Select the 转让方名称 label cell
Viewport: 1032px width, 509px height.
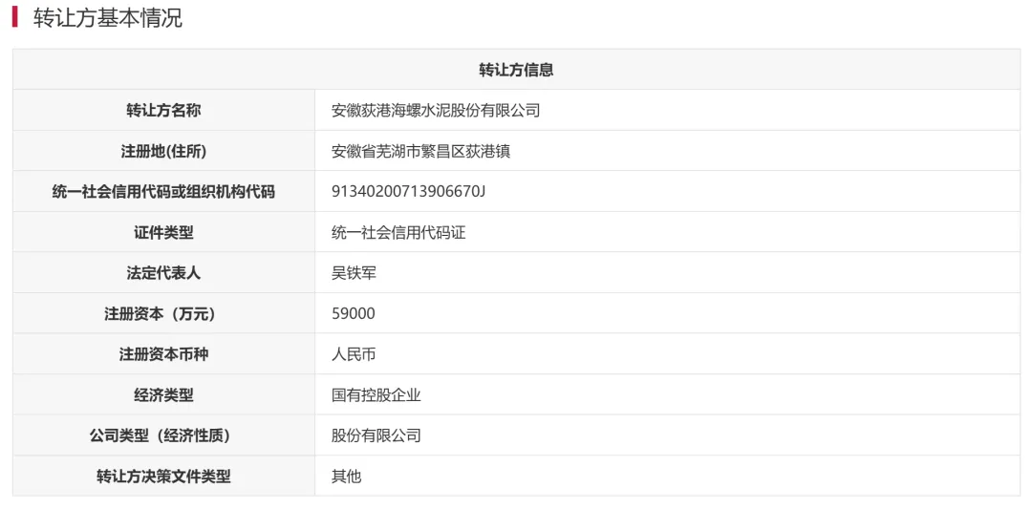pos(164,111)
